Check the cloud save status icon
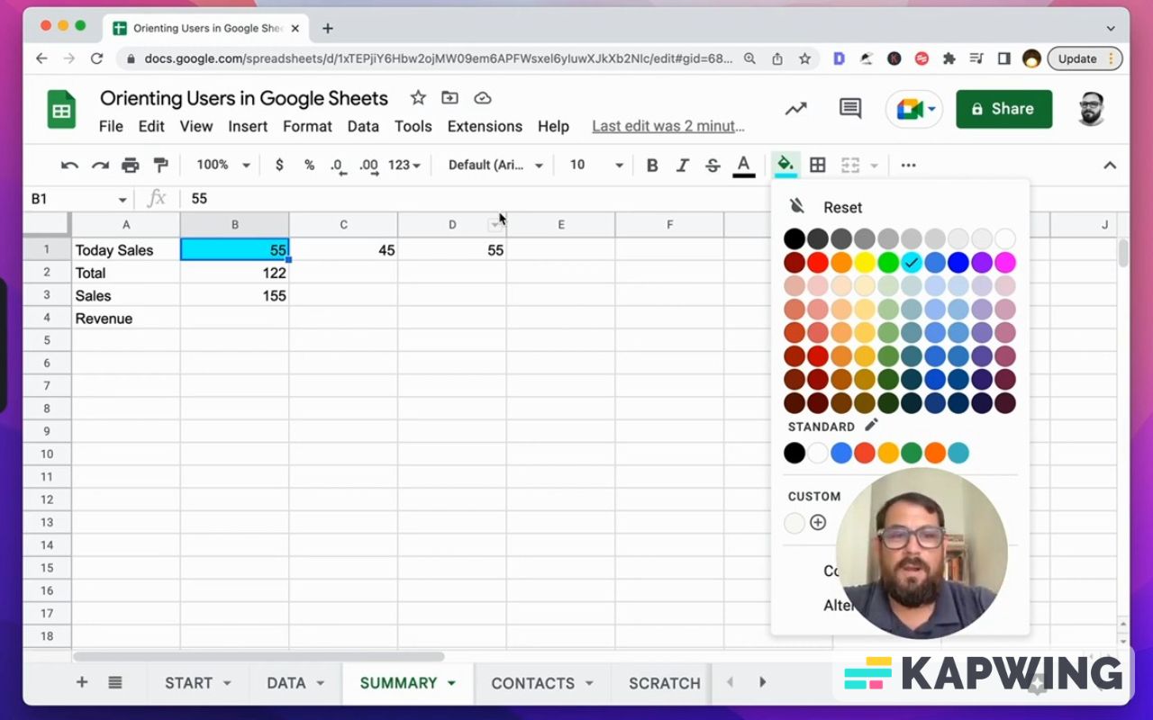The width and height of the screenshot is (1153, 720). (482, 98)
